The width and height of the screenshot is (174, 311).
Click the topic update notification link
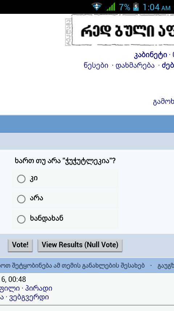click(72, 265)
